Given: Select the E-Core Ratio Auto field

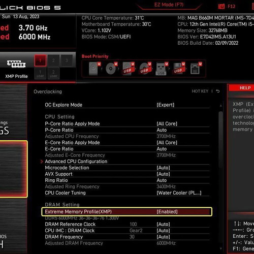Looking at the screenshot, I should point(162,149).
